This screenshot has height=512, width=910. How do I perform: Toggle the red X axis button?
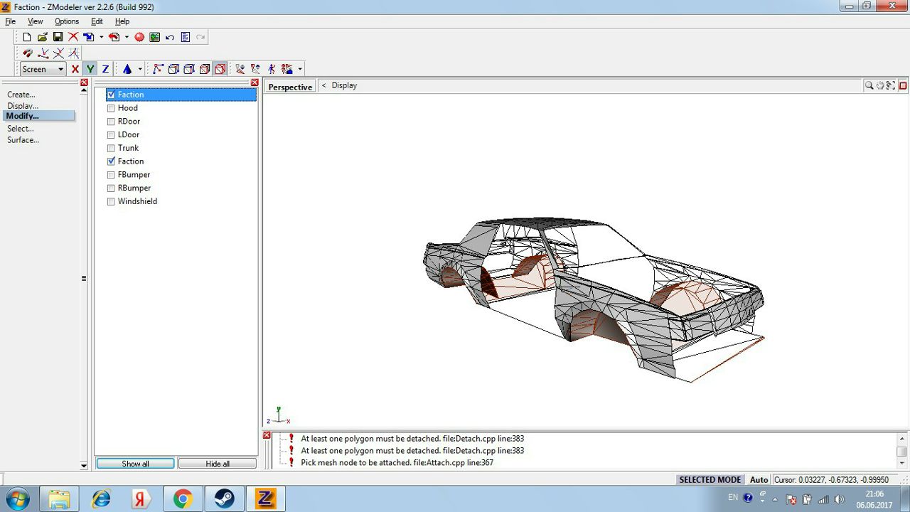(75, 69)
